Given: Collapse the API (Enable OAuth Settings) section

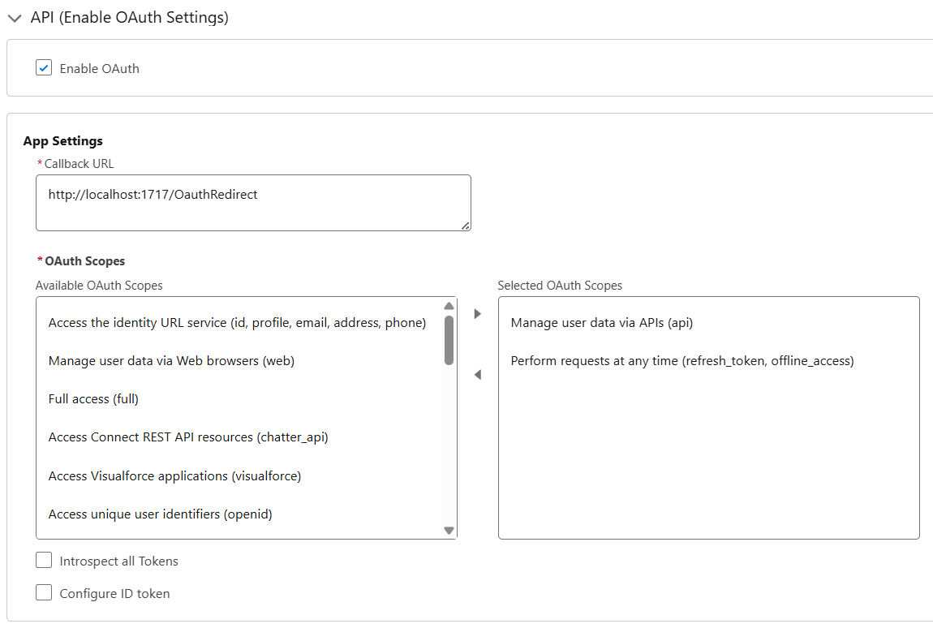Looking at the screenshot, I should click(x=14, y=17).
